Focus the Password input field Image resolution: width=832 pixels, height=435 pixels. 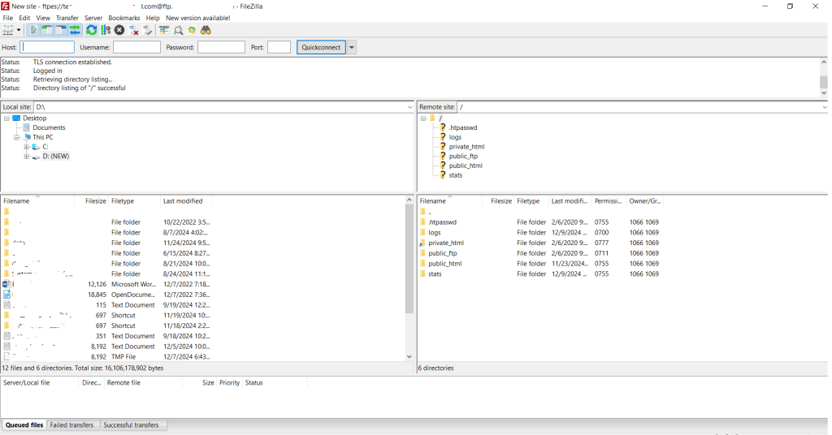(x=221, y=47)
